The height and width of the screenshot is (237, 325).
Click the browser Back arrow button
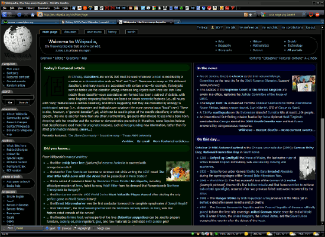click(x=4, y=15)
